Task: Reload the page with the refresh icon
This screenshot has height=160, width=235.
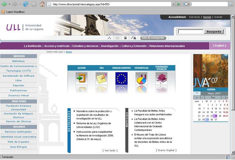Action: (x=26, y=4)
